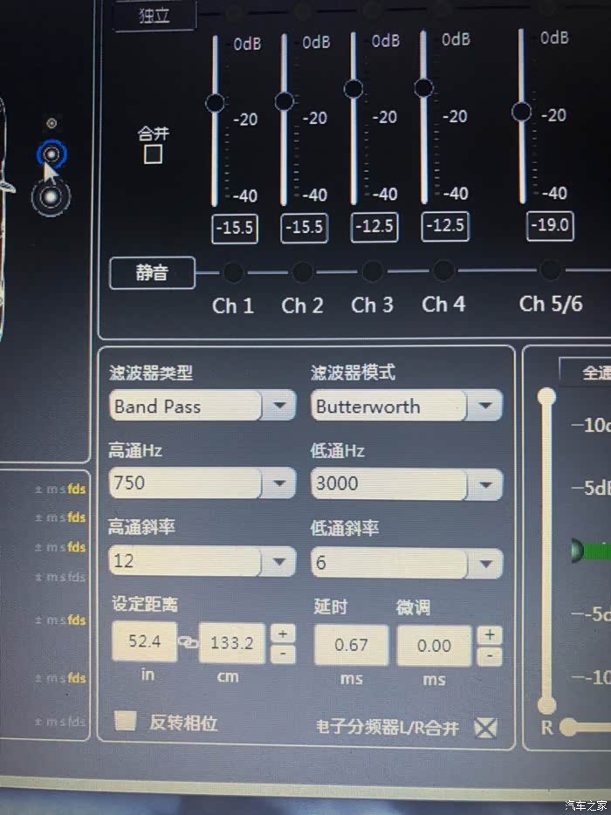
Task: Enable the 合并 checkbox
Action: click(x=153, y=154)
